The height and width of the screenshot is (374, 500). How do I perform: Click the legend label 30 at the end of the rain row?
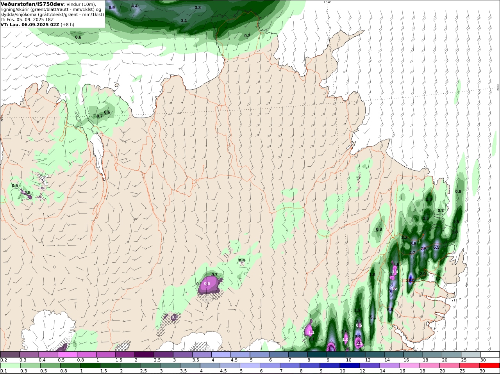pyautogui.click(x=482, y=371)
